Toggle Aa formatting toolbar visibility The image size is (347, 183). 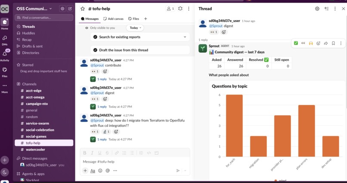pos(93,171)
